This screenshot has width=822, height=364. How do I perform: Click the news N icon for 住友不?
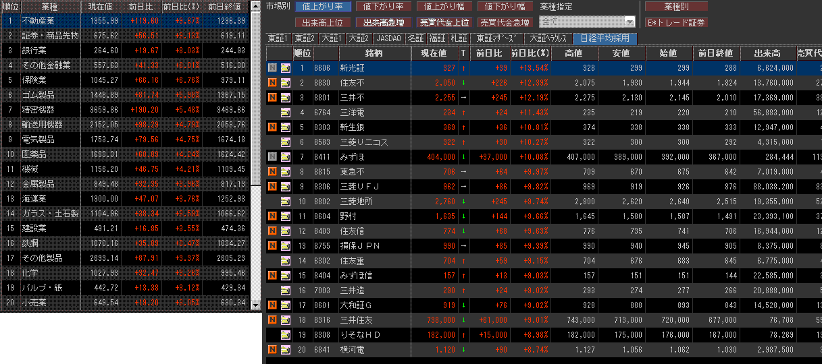point(272,82)
